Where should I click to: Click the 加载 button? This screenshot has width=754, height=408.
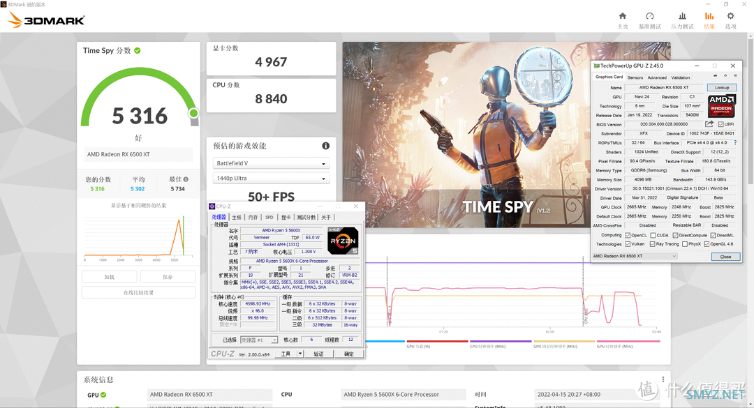click(110, 277)
